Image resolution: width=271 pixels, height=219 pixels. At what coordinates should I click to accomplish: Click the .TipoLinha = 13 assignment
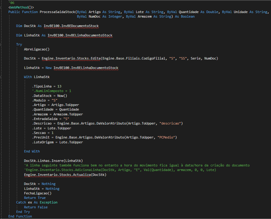coord(47,86)
